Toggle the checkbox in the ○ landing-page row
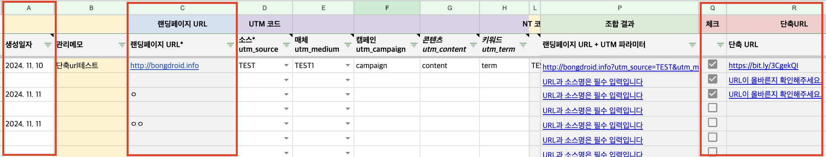 pyautogui.click(x=713, y=94)
